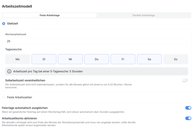Viewport: 194px width, 132px height.
Task: Deselect the Sa weekday button
Action: pos(149,59)
